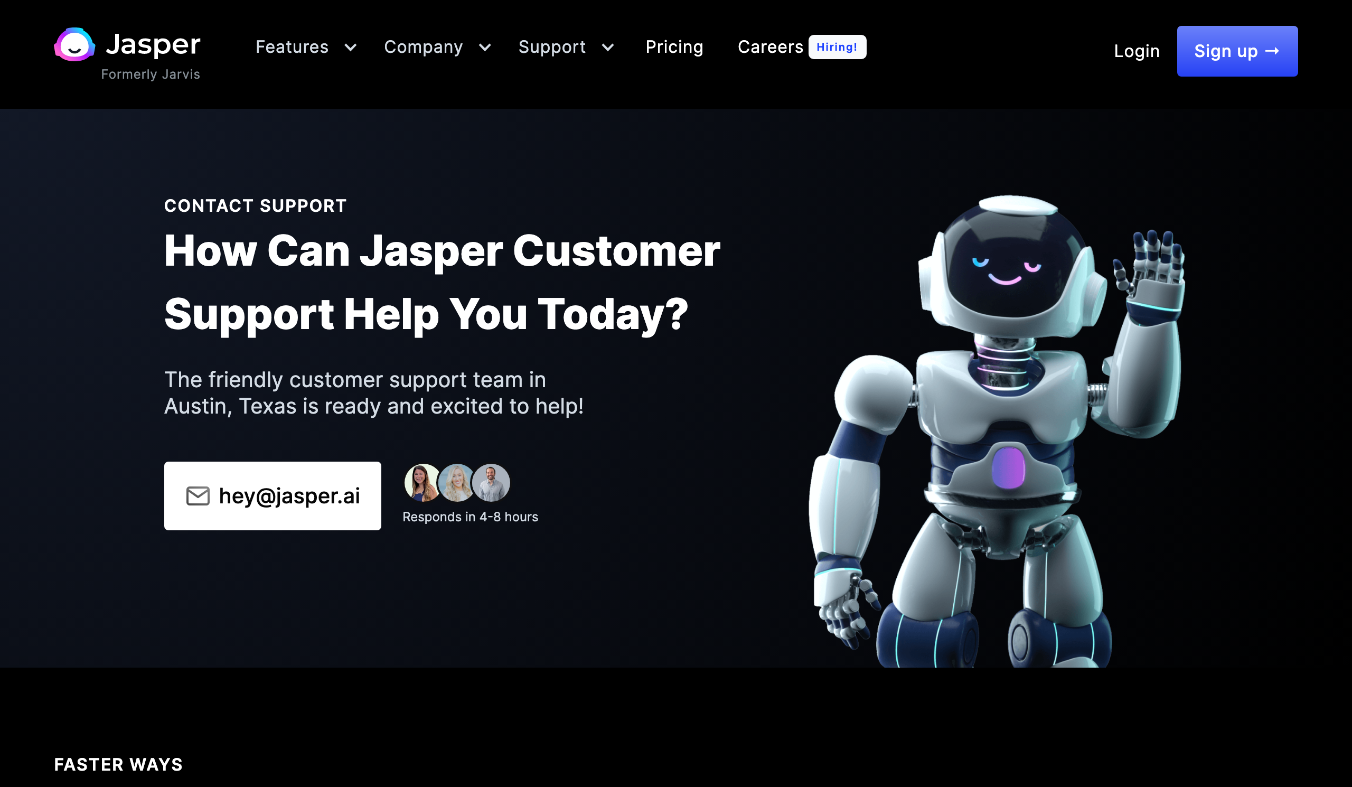Click the first support agent avatar
The width and height of the screenshot is (1352, 787).
422,483
